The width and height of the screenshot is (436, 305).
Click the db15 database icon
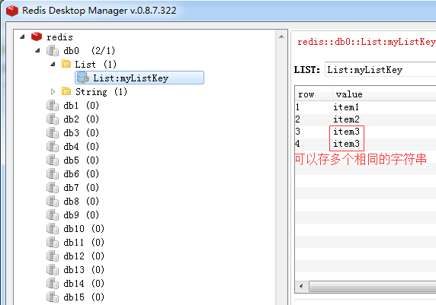coord(53,297)
